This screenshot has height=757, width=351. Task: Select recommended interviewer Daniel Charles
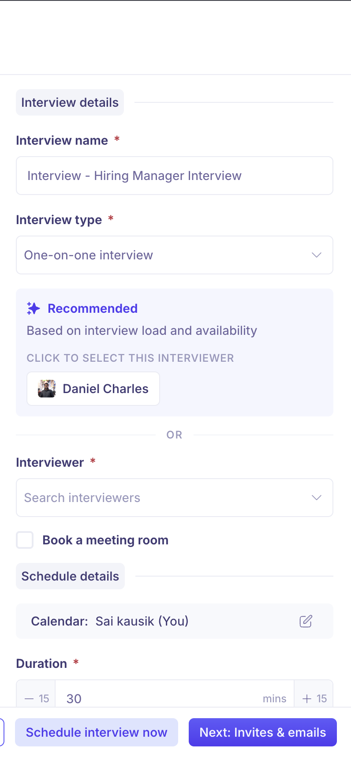93,389
